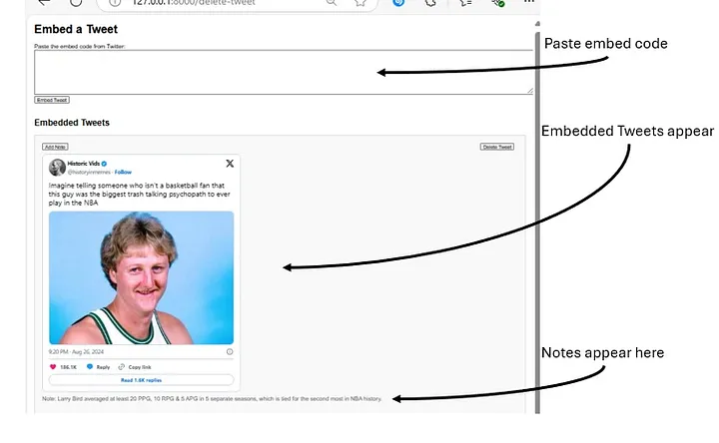Click the Reply speech bubble icon

[x=89, y=367]
